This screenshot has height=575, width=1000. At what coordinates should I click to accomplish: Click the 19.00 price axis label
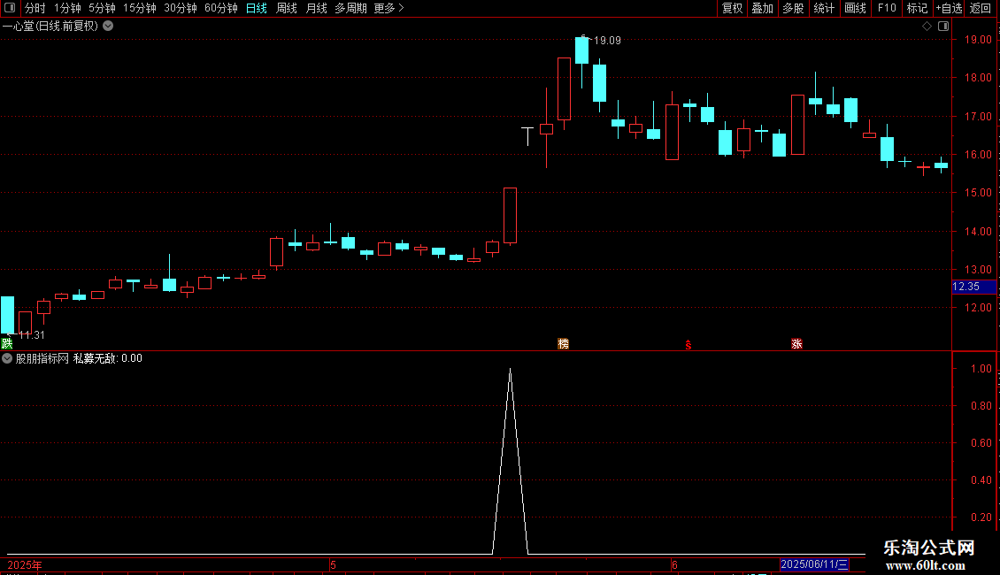tap(978, 40)
